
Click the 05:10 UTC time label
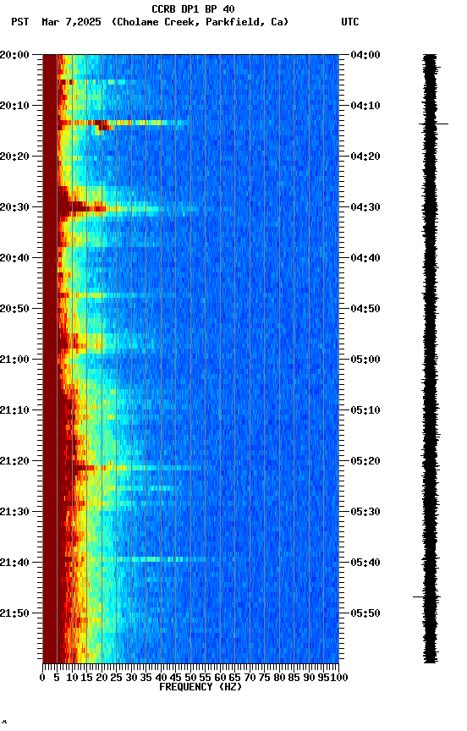click(365, 410)
